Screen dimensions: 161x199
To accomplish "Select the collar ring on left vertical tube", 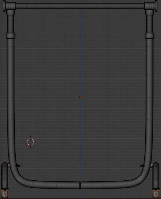I will point(10,36).
